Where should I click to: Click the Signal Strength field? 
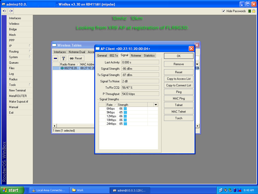[x=140, y=69]
